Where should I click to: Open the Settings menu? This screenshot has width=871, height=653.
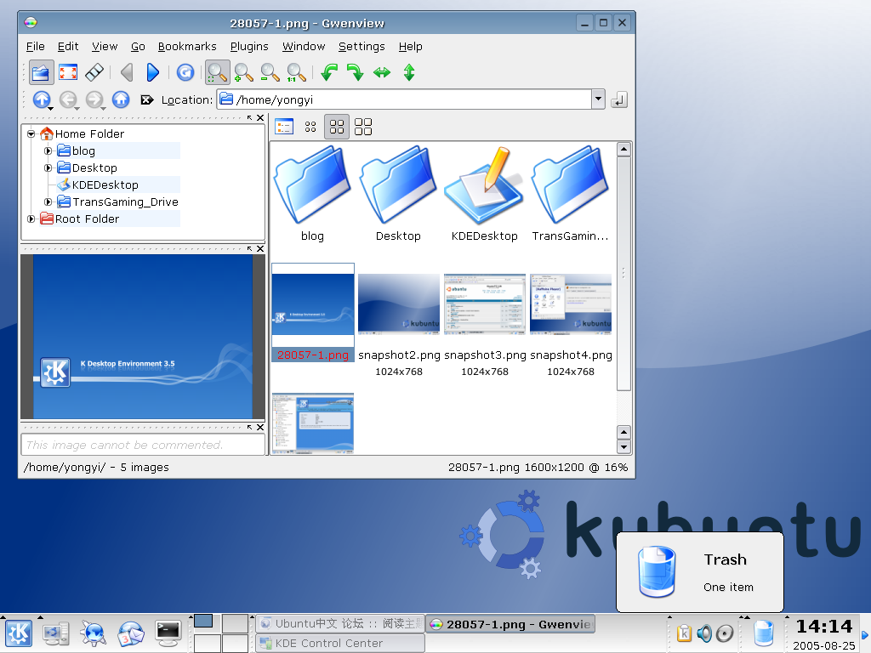[361, 47]
